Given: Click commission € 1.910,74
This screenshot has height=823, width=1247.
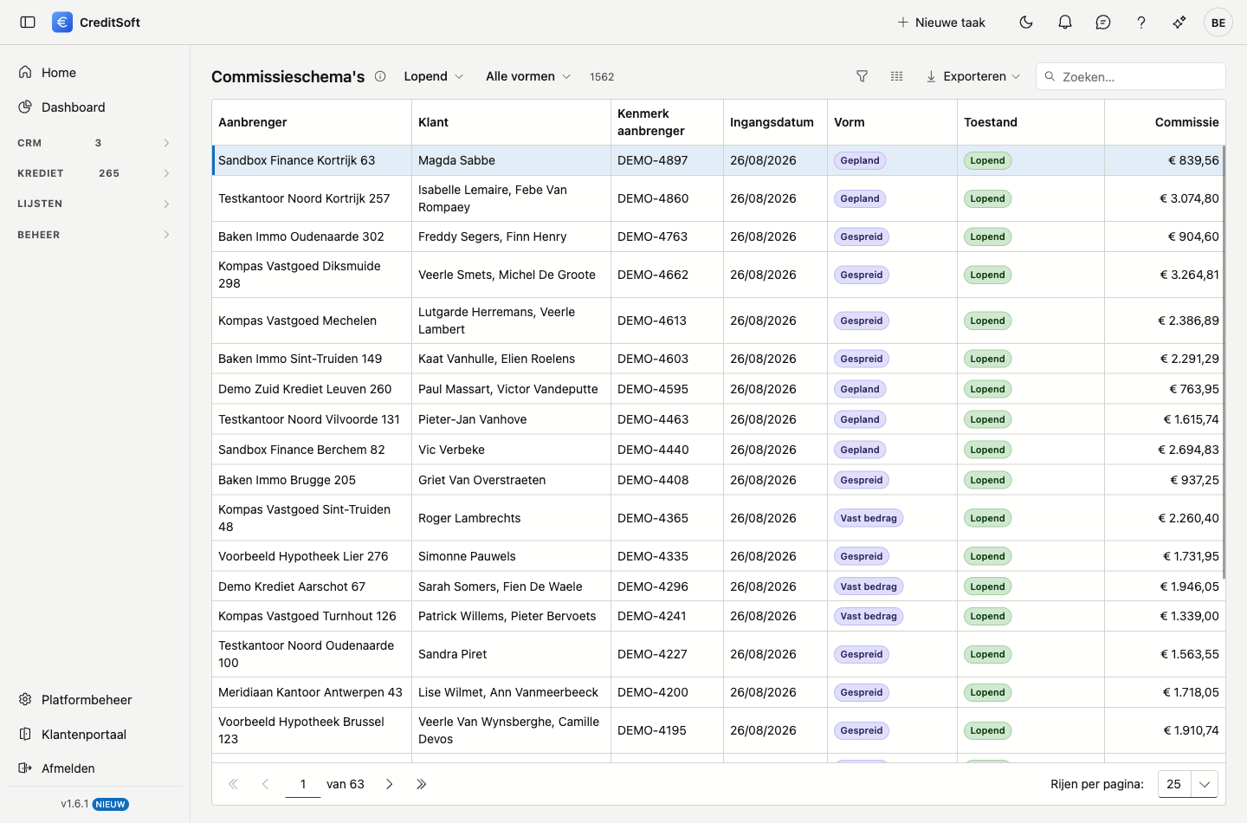Looking at the screenshot, I should 1191,730.
